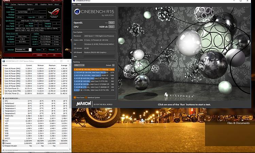Select the Core i7-4770K ranking entry
This screenshot has width=255, height=153.
[x=94, y=78]
